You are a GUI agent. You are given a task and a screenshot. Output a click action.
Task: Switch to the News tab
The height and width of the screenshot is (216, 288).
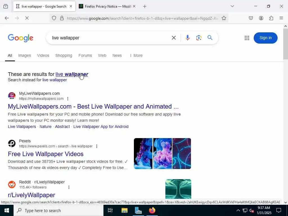117,55
